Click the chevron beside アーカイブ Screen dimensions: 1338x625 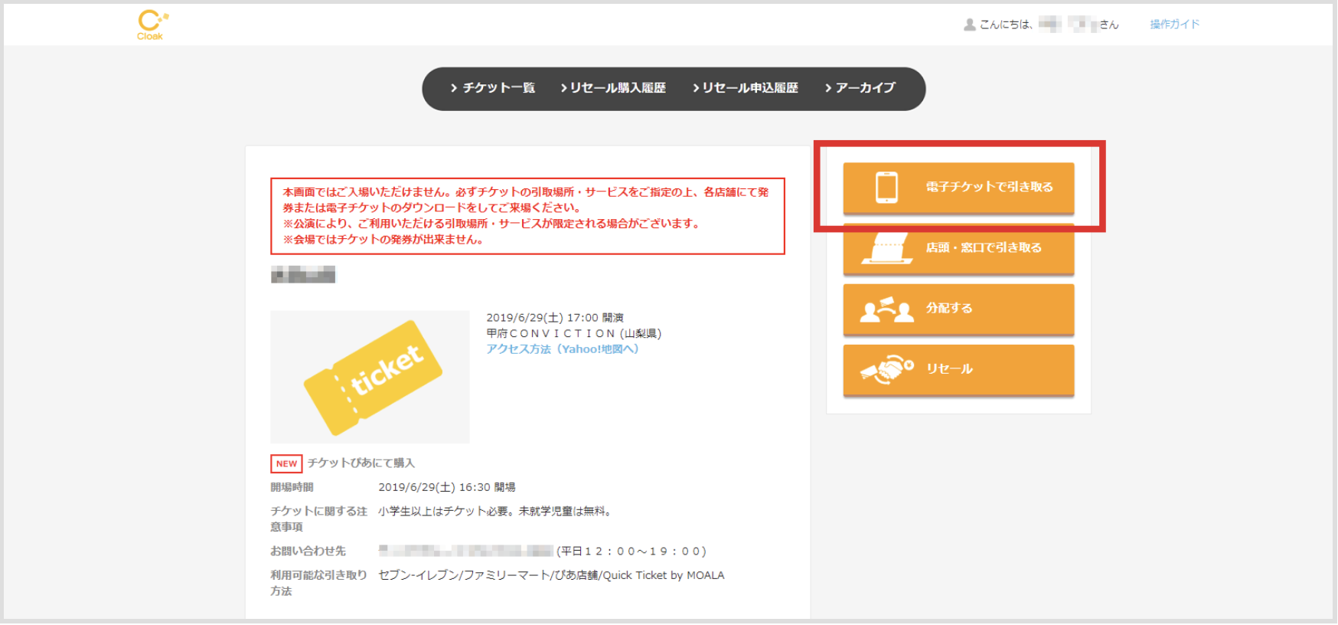(828, 88)
